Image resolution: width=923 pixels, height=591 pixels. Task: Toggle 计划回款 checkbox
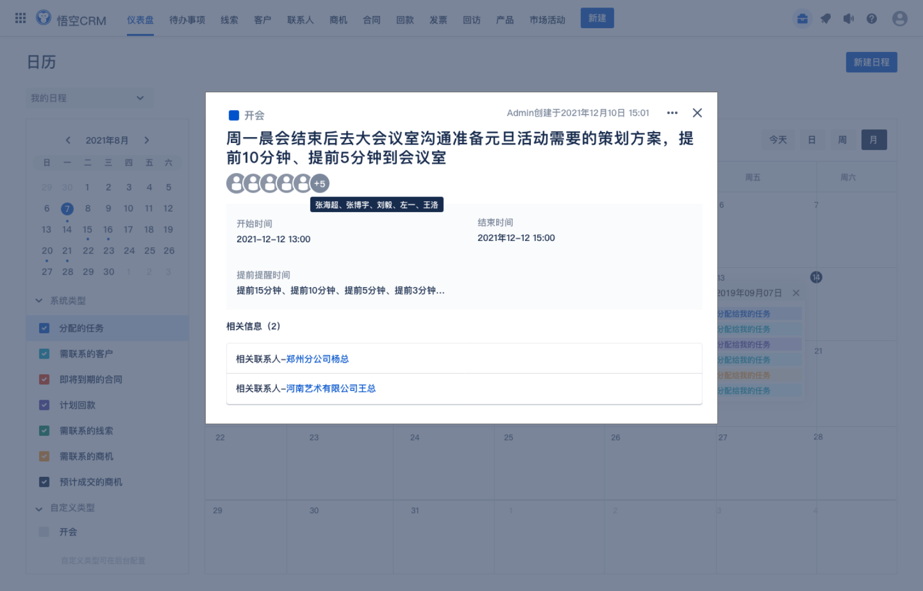click(x=44, y=405)
